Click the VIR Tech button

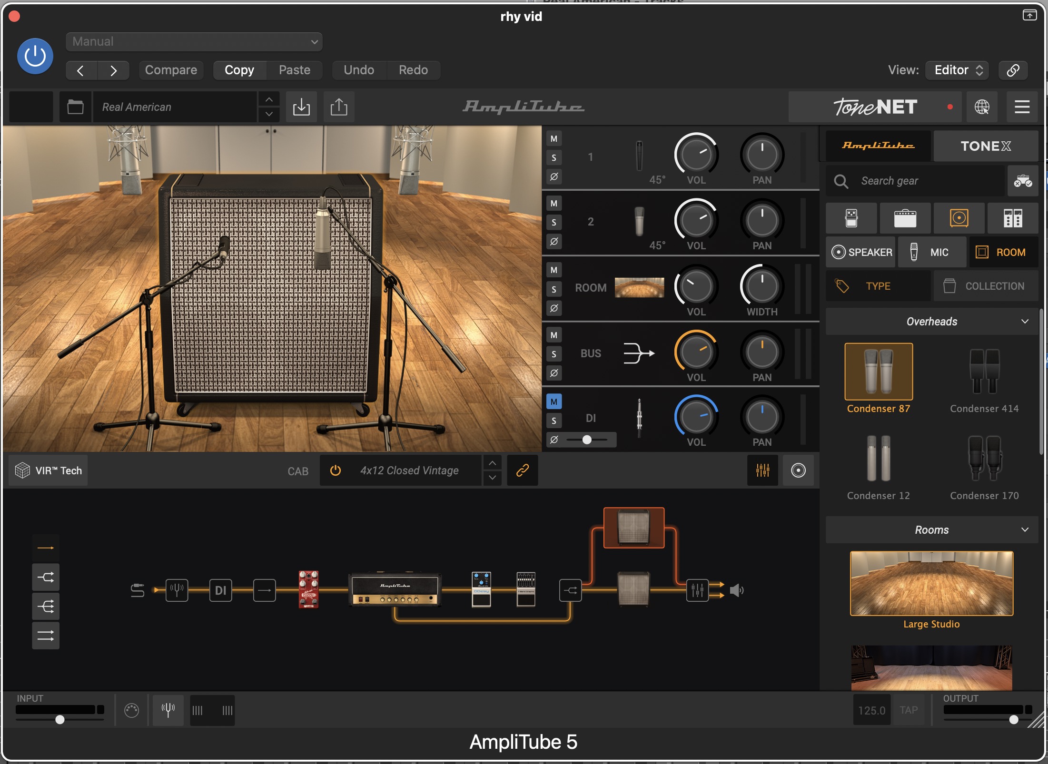(x=48, y=470)
